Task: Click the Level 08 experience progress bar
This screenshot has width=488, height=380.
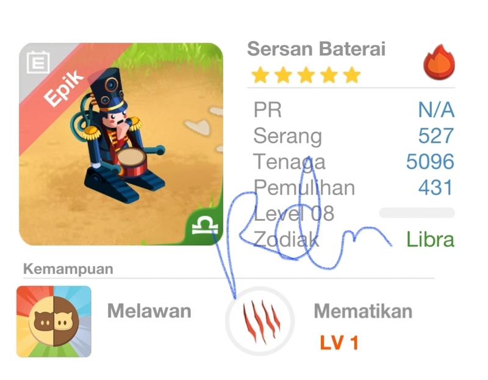Action: coord(417,213)
